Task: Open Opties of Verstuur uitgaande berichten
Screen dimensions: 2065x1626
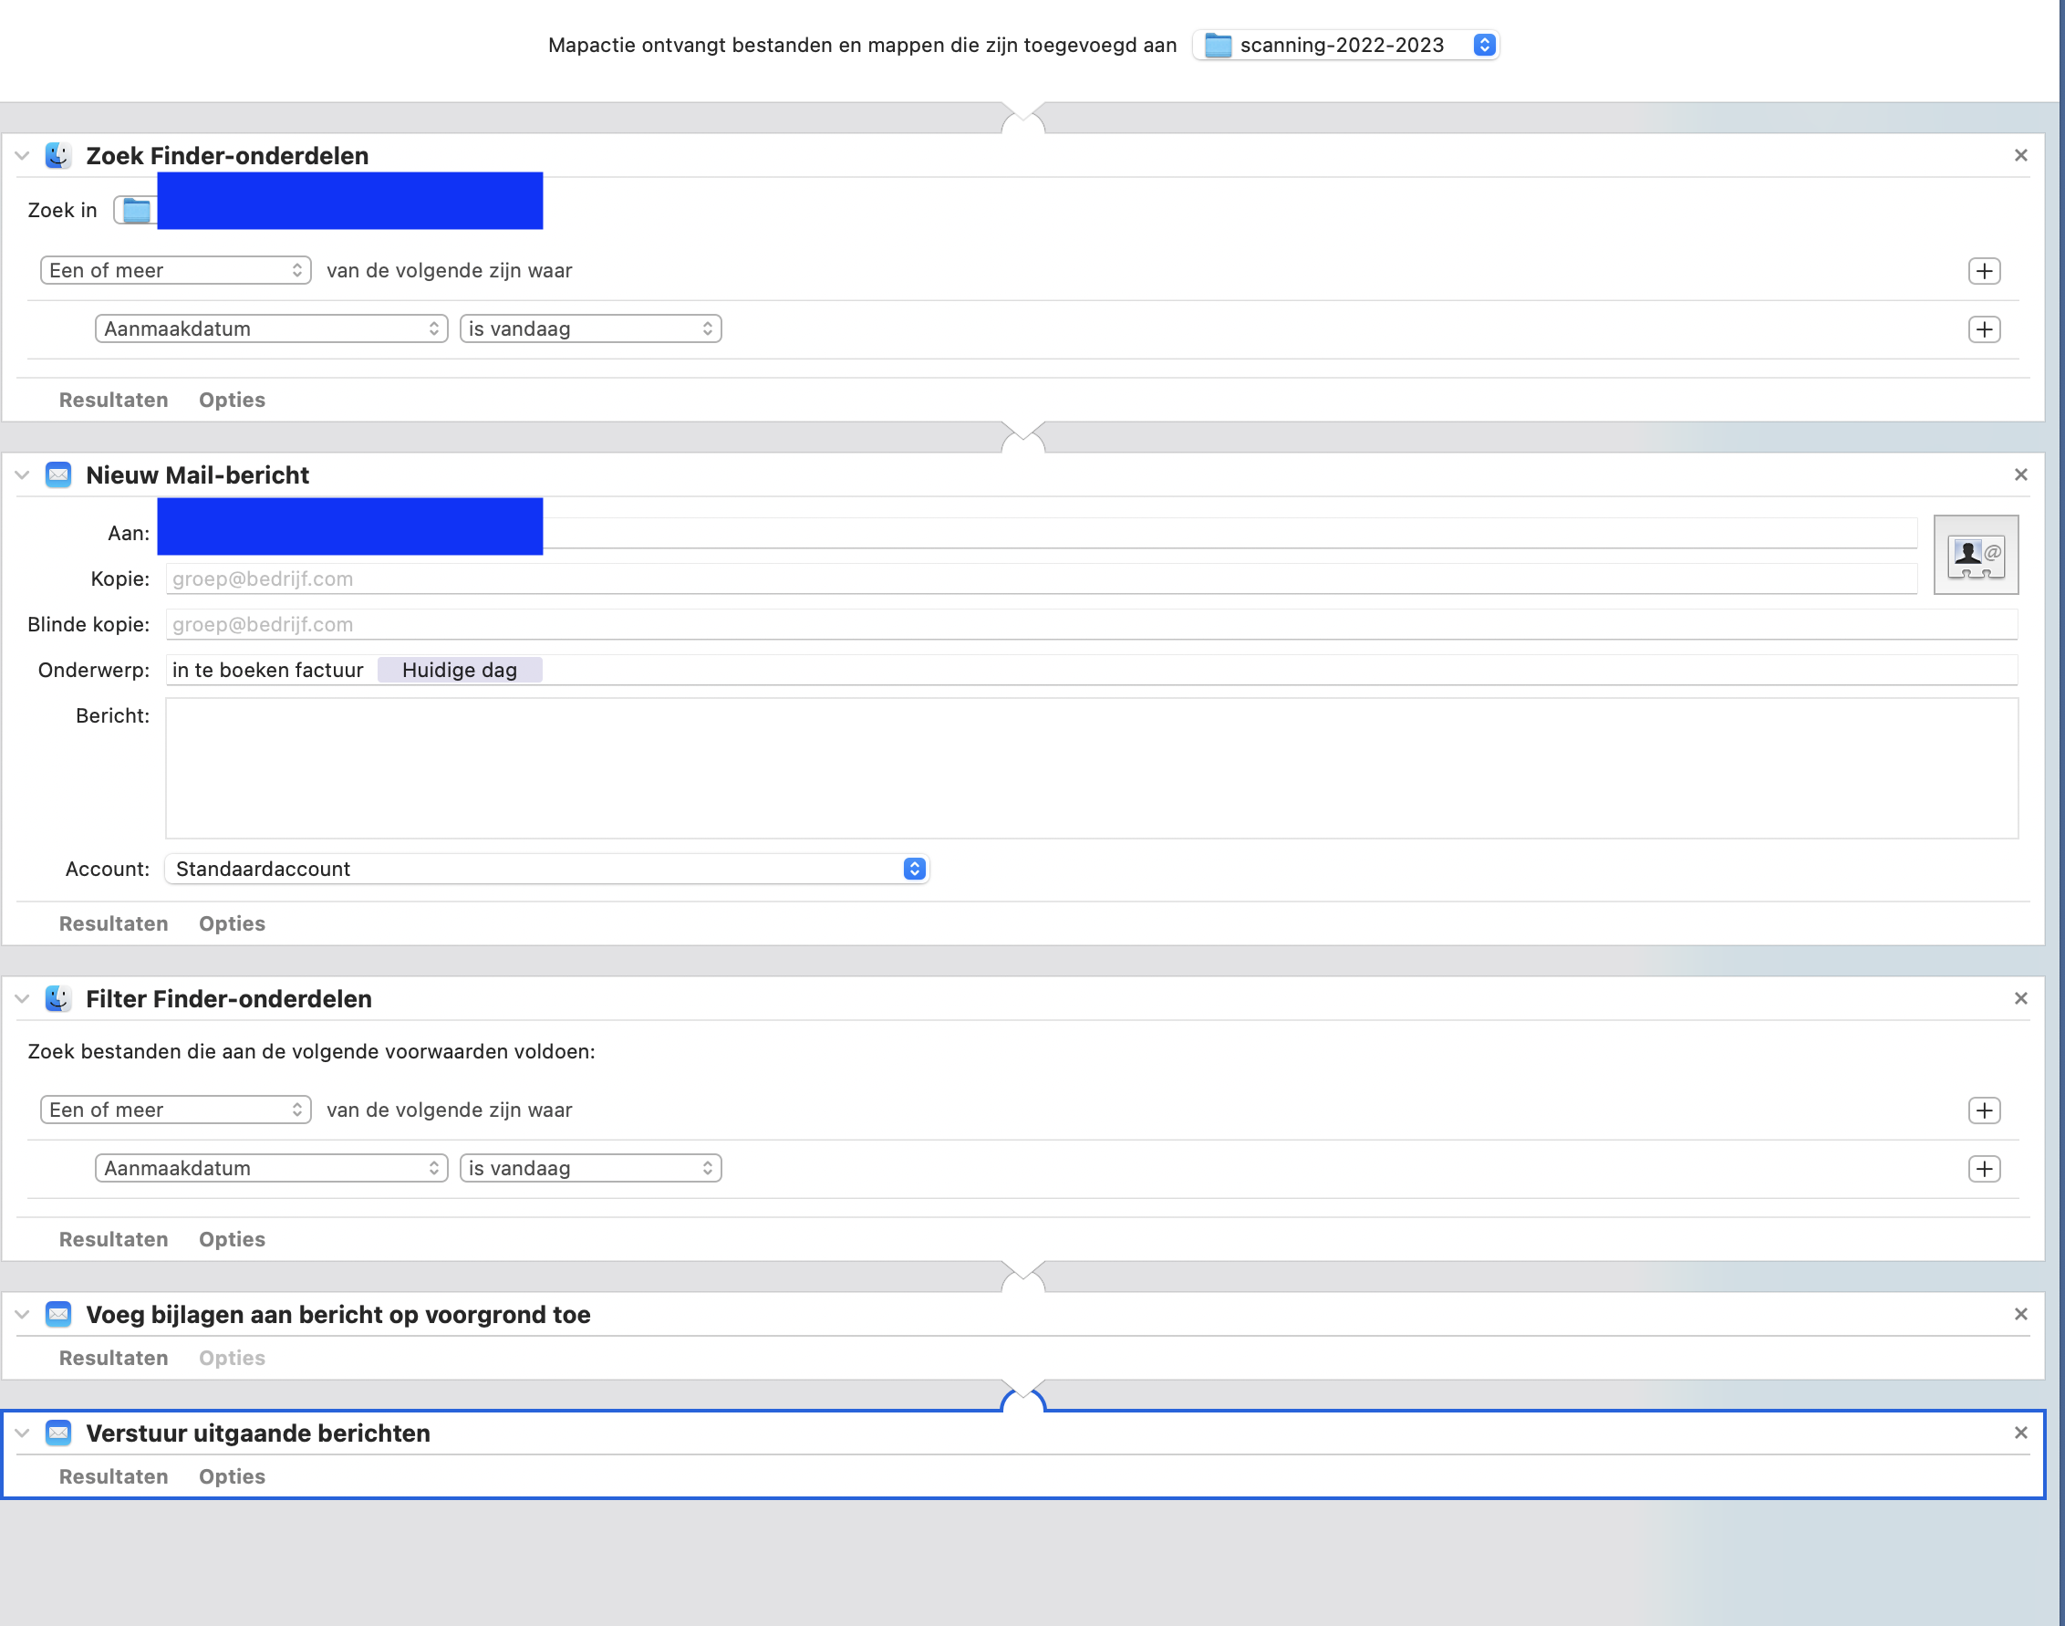Action: pyautogui.click(x=232, y=1476)
